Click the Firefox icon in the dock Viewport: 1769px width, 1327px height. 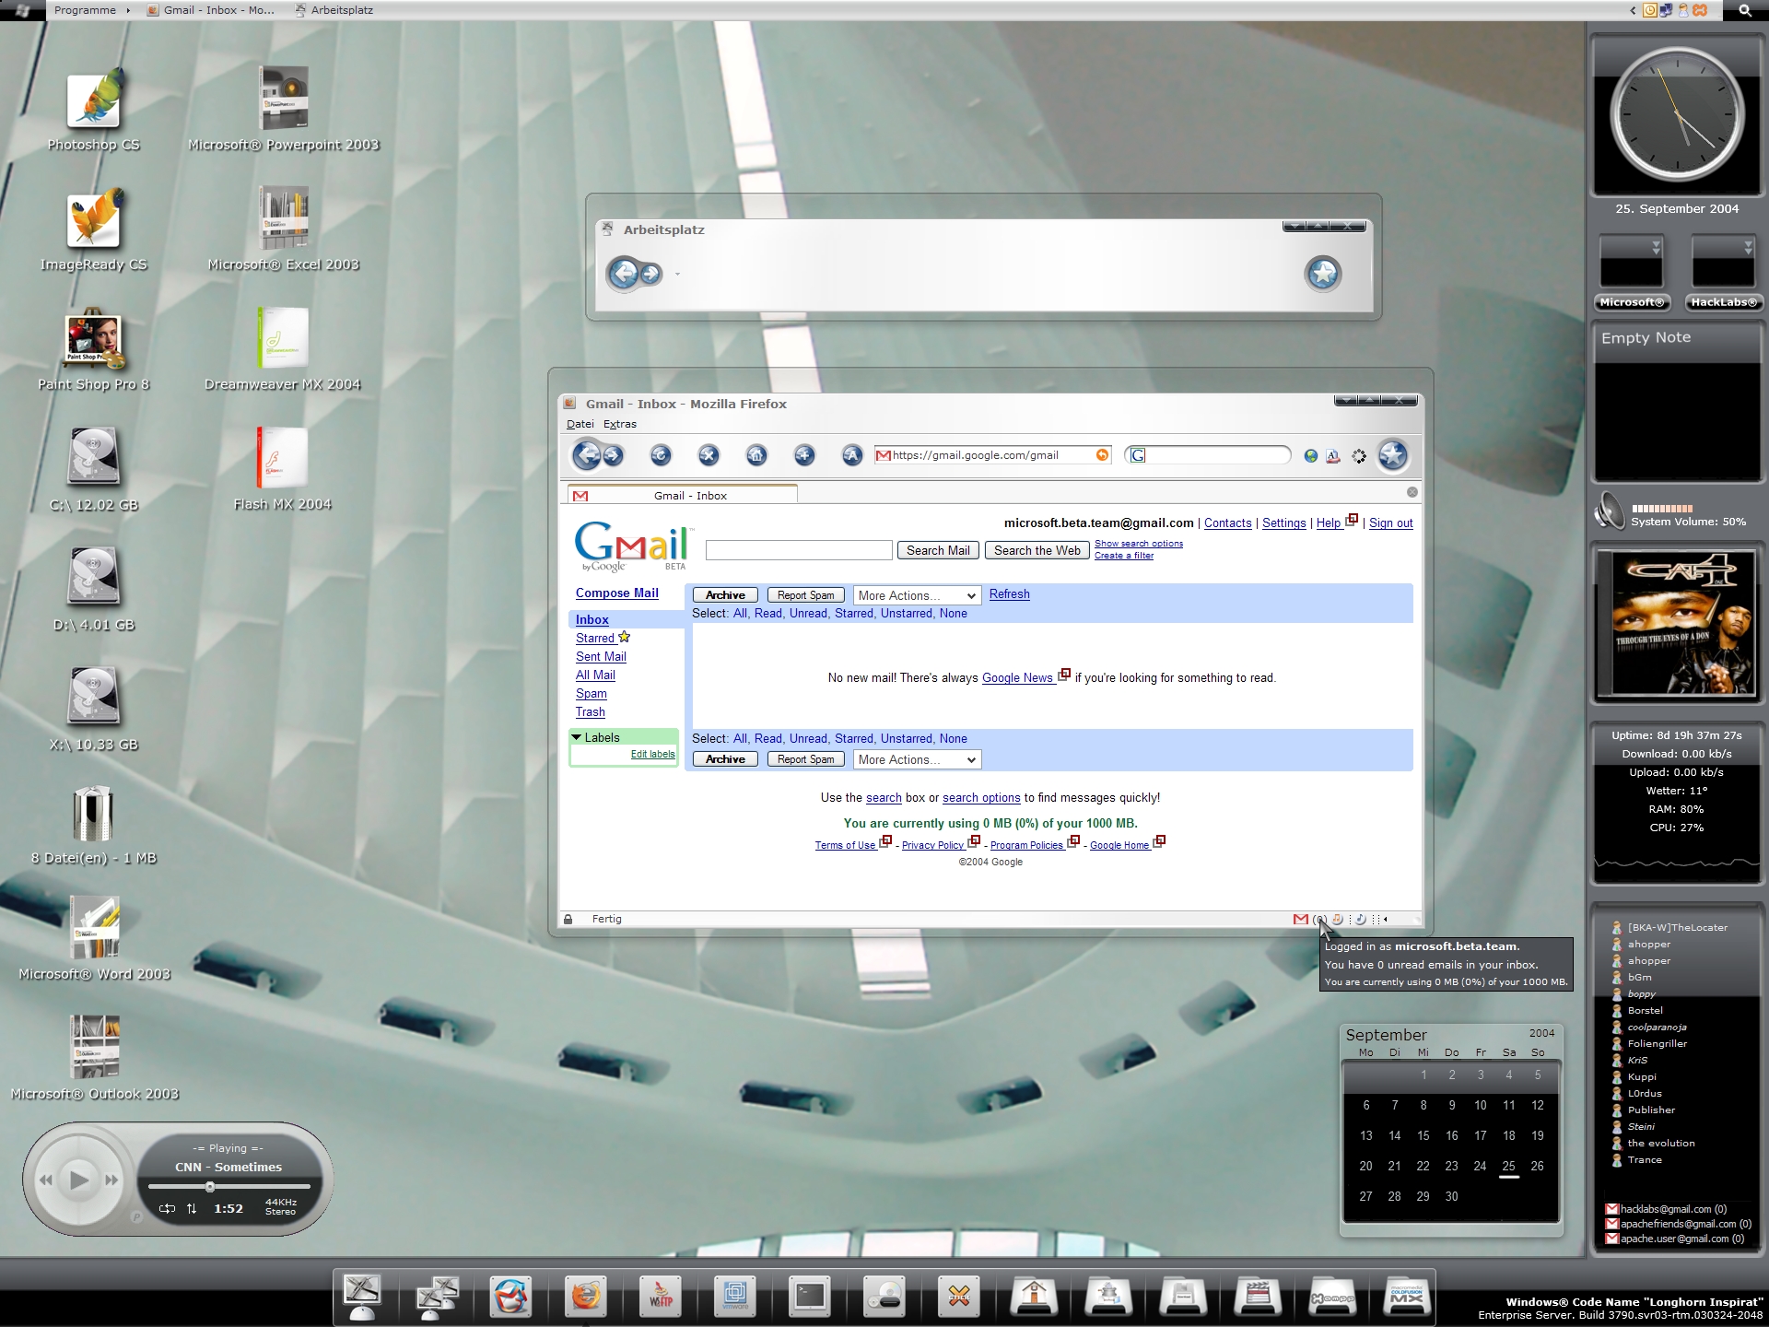[x=586, y=1298]
